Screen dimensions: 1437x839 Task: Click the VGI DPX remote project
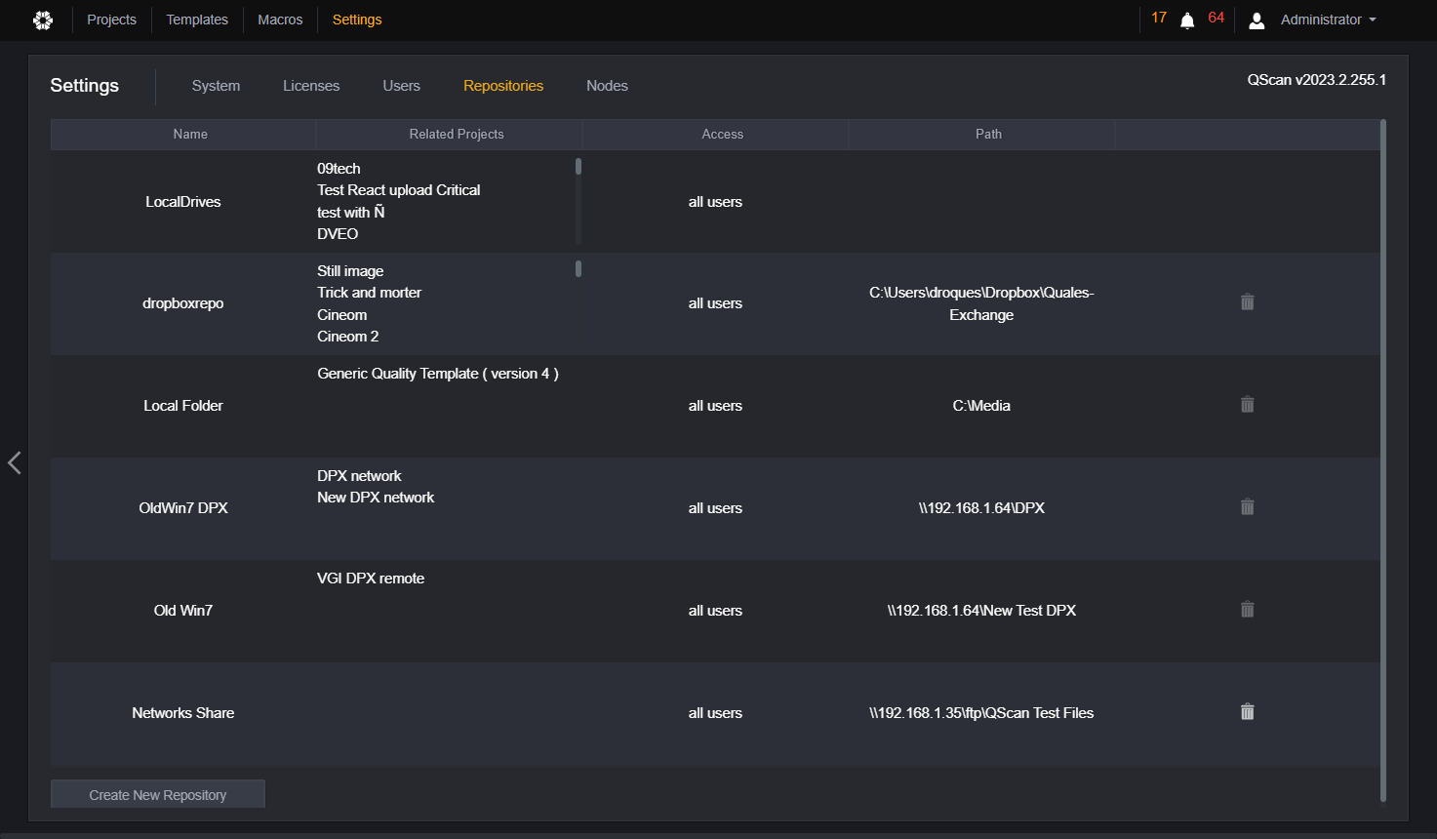pyautogui.click(x=371, y=579)
